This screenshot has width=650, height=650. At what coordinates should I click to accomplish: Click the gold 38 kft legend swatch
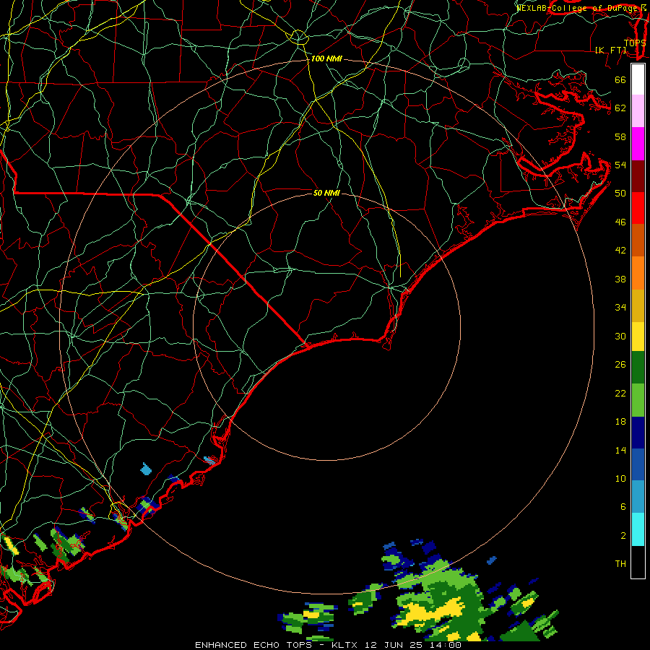[638, 305]
